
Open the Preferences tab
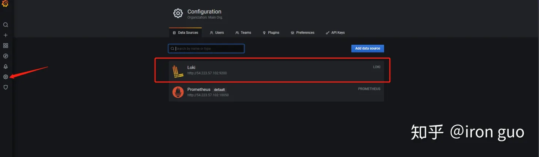[302, 32]
